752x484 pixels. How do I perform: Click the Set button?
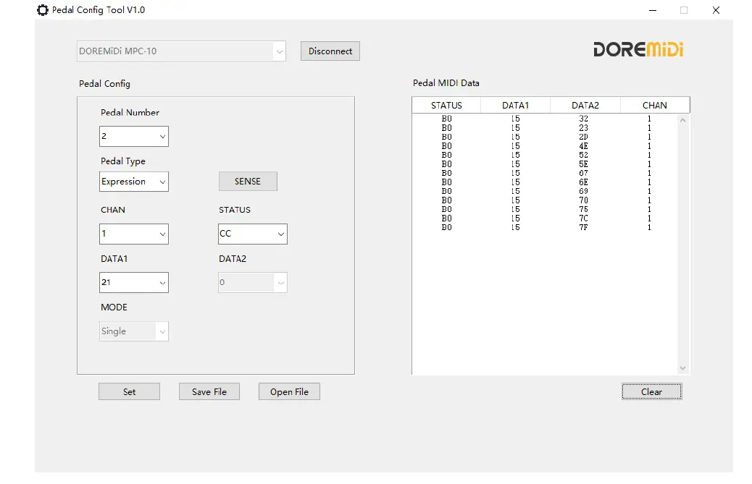(x=129, y=391)
